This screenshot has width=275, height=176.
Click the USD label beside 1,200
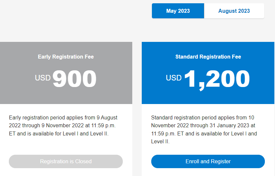(x=174, y=78)
